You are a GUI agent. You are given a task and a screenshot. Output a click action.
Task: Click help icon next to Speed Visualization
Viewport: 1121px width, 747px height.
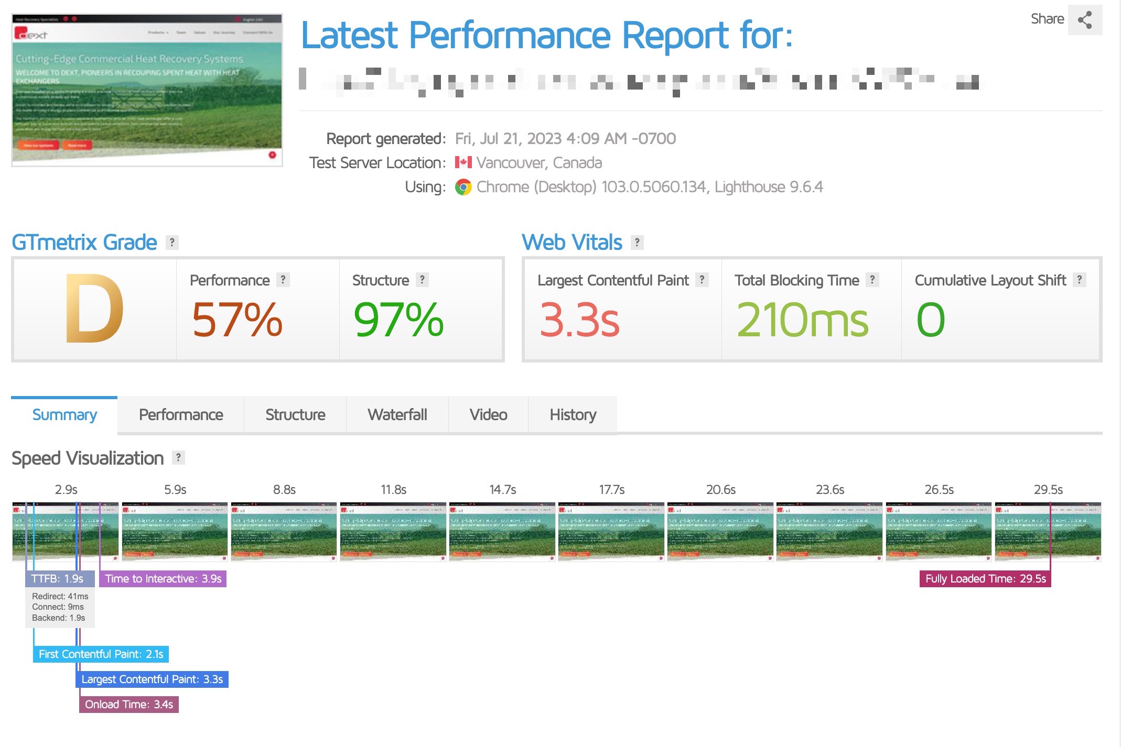(178, 458)
